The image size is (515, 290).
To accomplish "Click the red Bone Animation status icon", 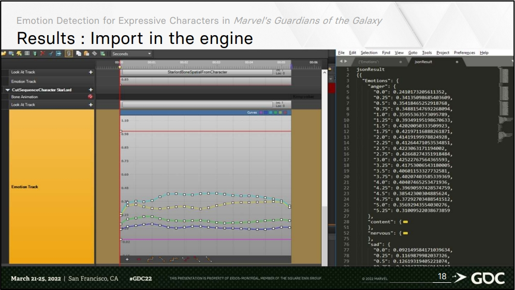I will (91, 97).
